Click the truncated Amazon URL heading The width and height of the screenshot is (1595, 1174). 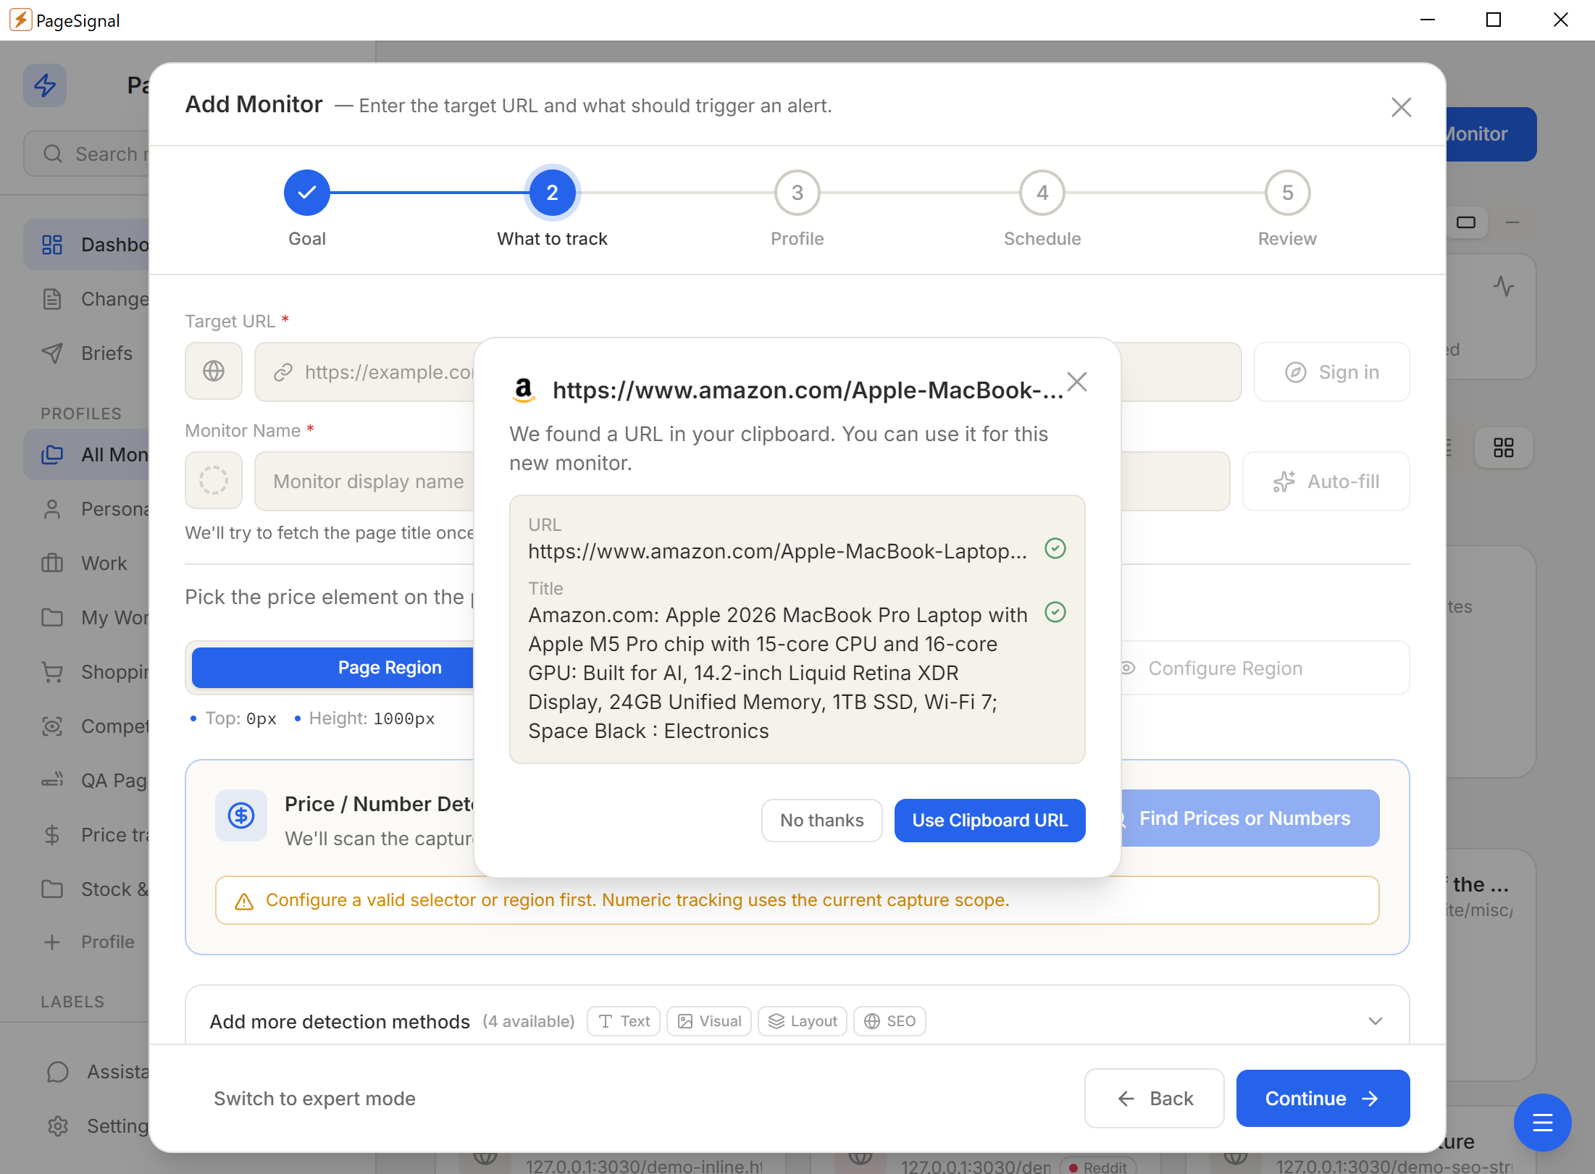pos(807,390)
